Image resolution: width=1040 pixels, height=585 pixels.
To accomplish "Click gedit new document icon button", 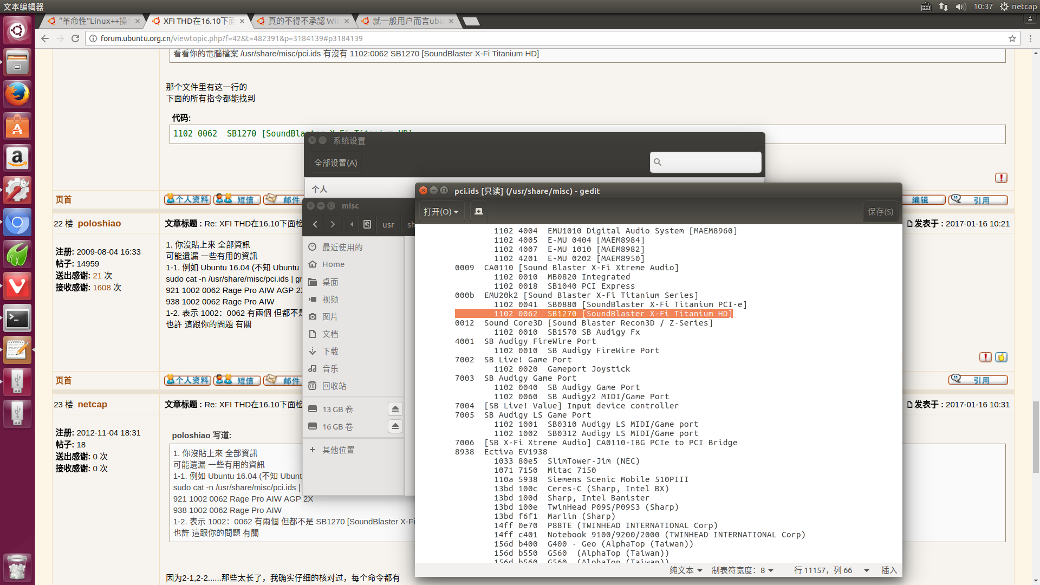I will [479, 212].
